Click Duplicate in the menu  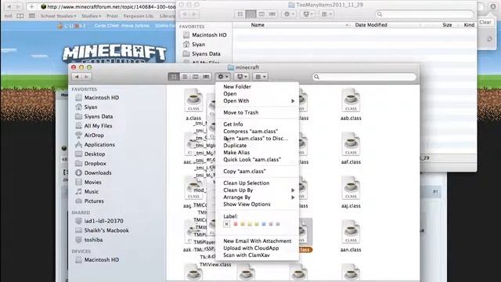[x=235, y=145]
